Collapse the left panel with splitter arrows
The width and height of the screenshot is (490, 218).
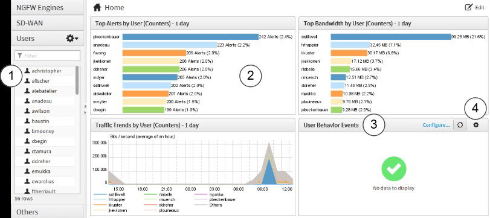[85, 109]
